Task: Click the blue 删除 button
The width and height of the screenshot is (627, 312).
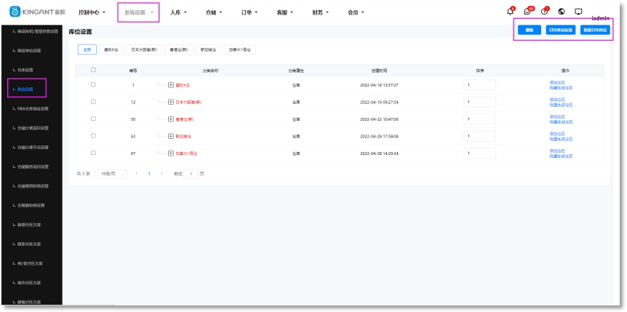Action: (528, 30)
